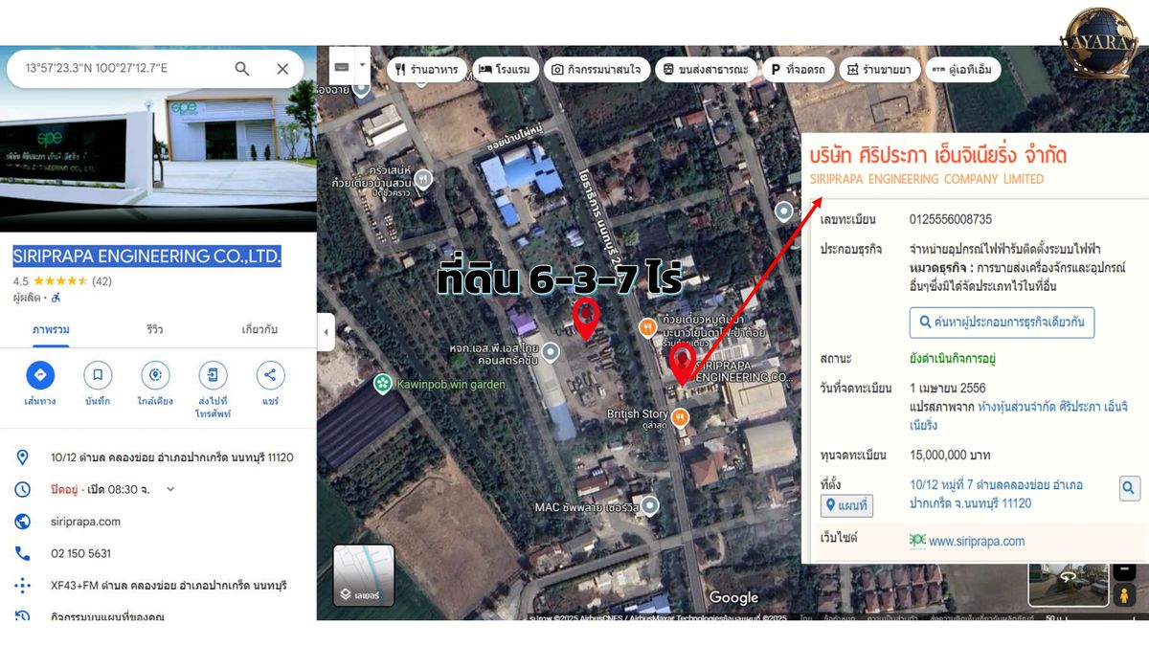Open the แผนที่ map button in info card
This screenshot has width=1149, height=646.
point(846,504)
